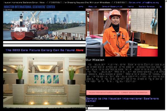Click the Donate to the Houston International Seafarers Center link
Screen dimensions: 167x111
(x=122, y=100)
